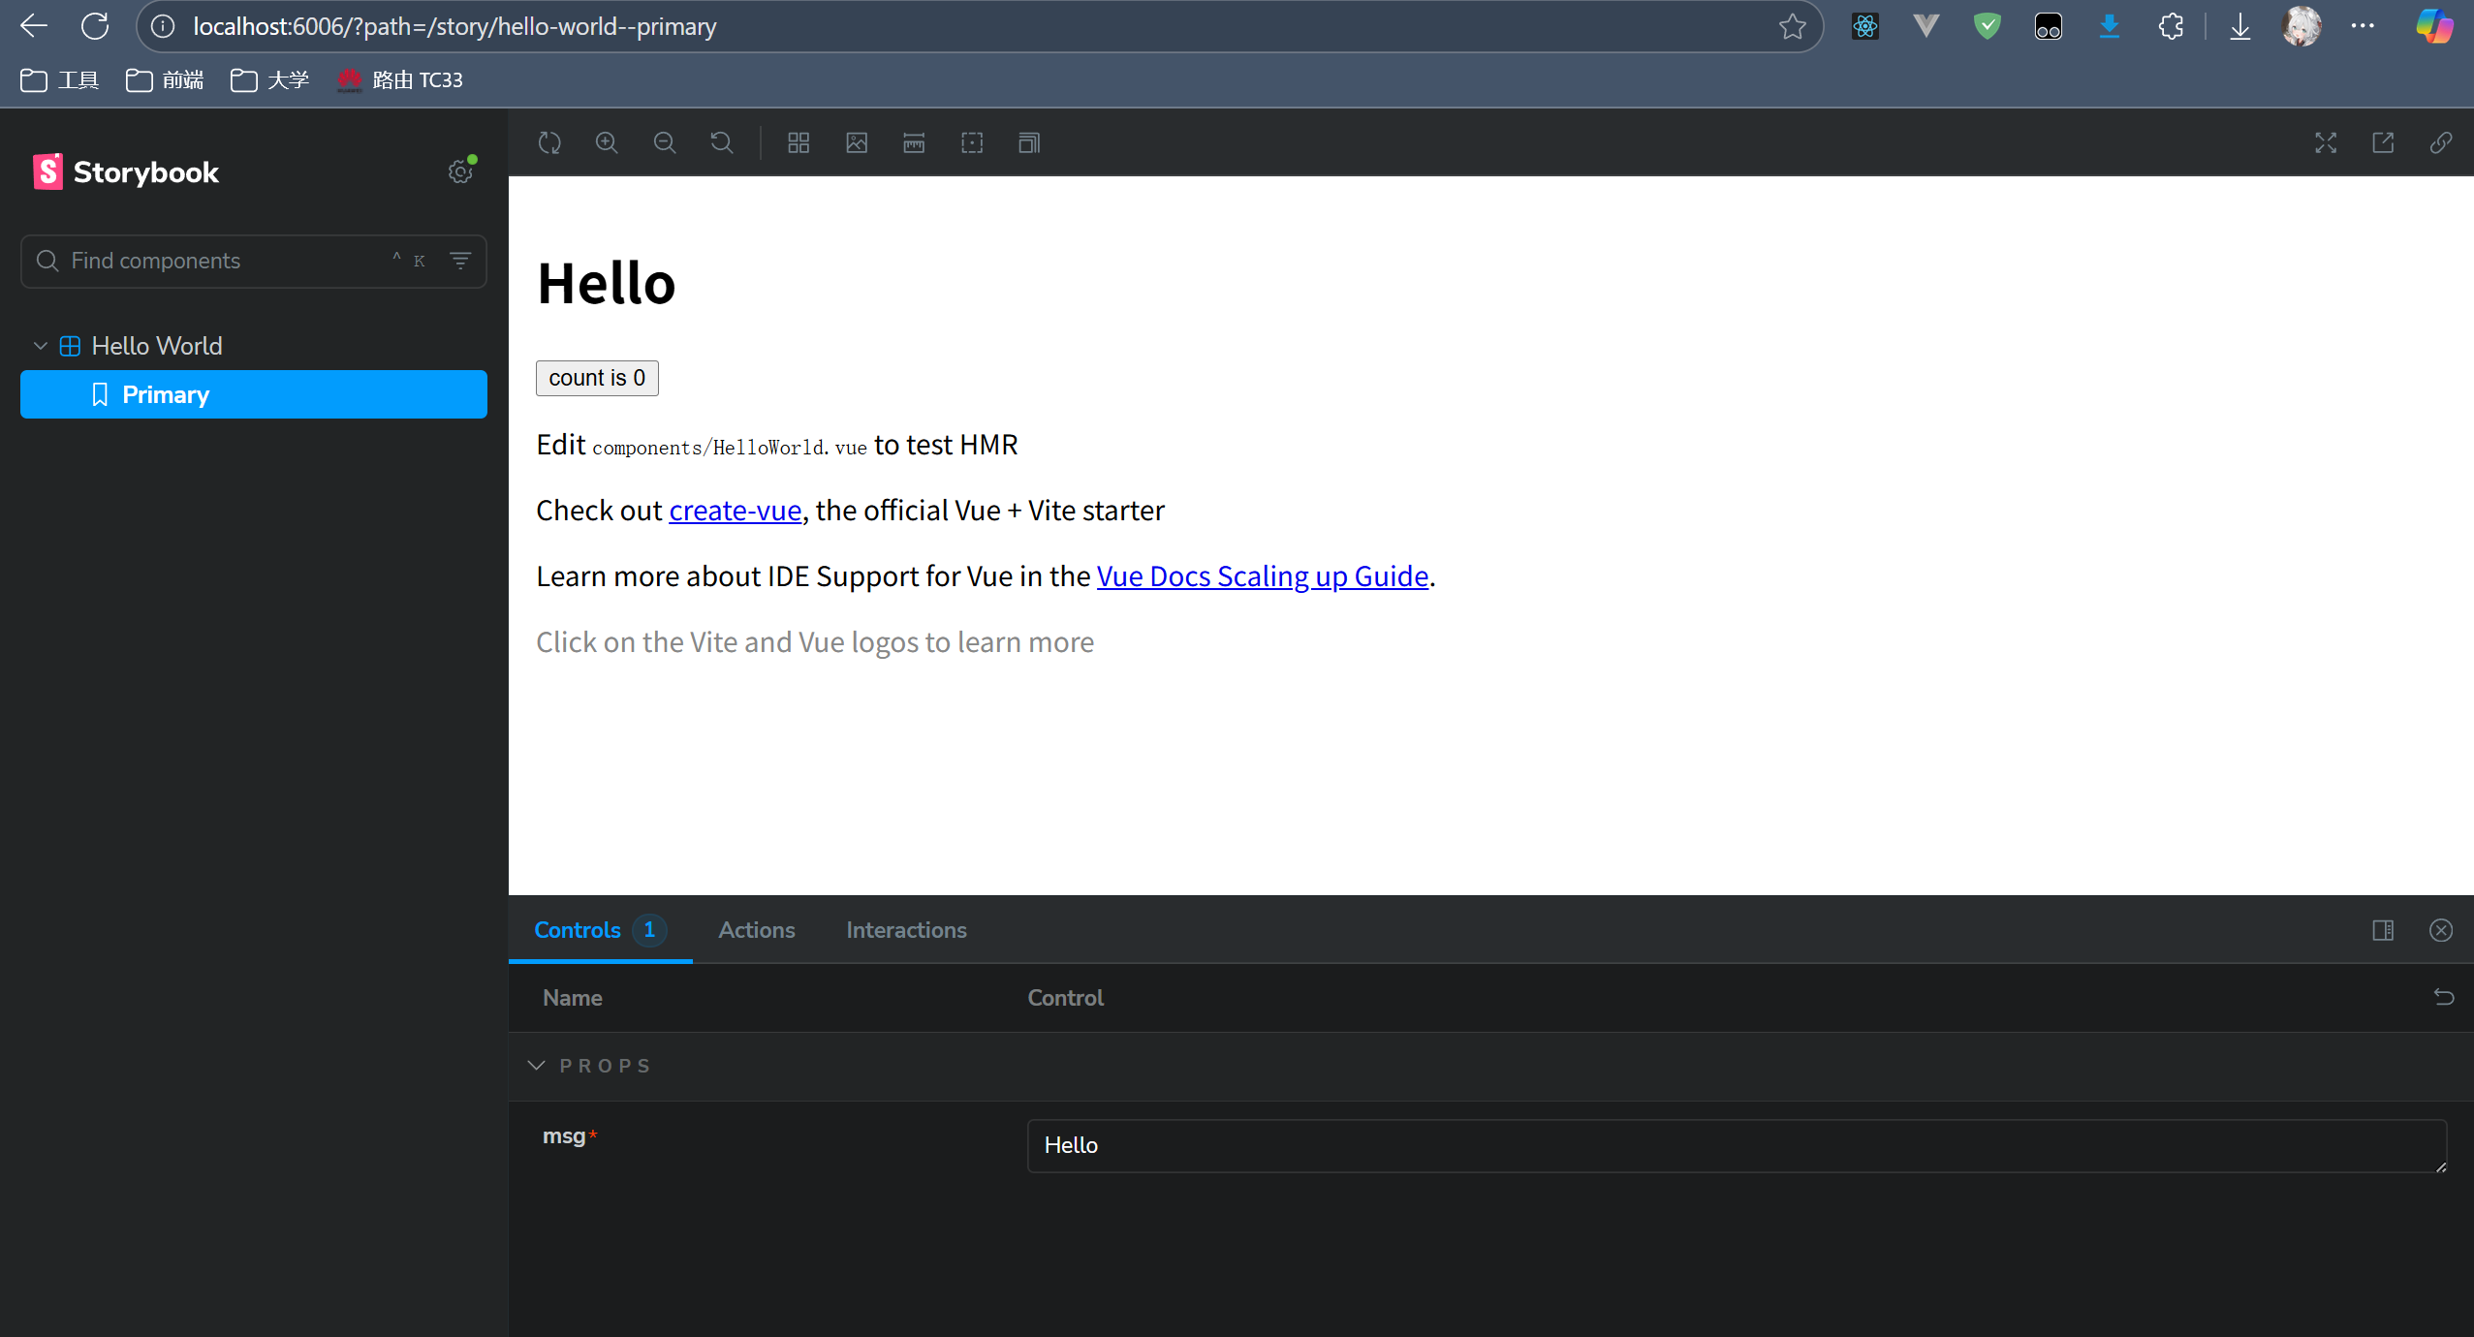Viewport: 2474px width, 1337px height.
Task: Zoom out the story preview
Action: (665, 143)
